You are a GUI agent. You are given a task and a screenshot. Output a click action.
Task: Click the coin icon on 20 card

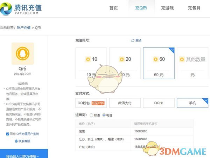point(122,59)
